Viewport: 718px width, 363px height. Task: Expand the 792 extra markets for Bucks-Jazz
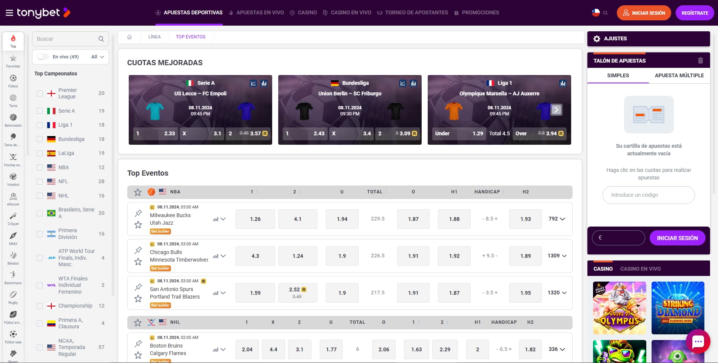pos(557,219)
